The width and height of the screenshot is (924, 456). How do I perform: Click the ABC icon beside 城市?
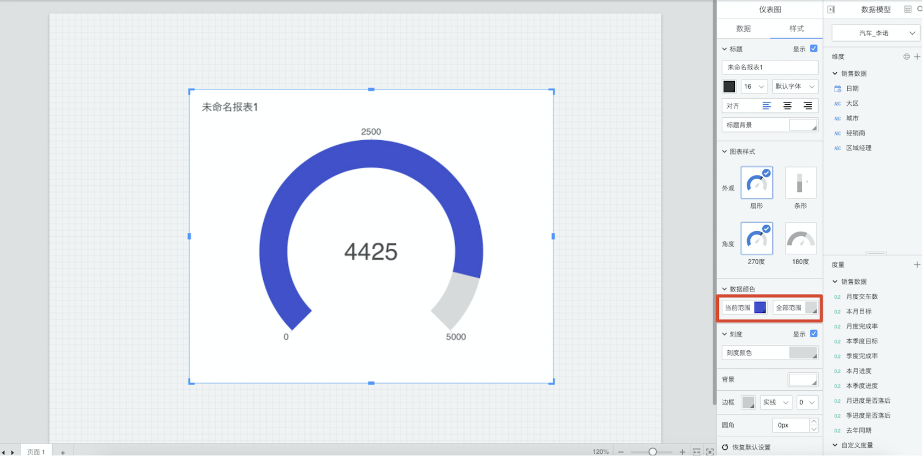point(837,118)
